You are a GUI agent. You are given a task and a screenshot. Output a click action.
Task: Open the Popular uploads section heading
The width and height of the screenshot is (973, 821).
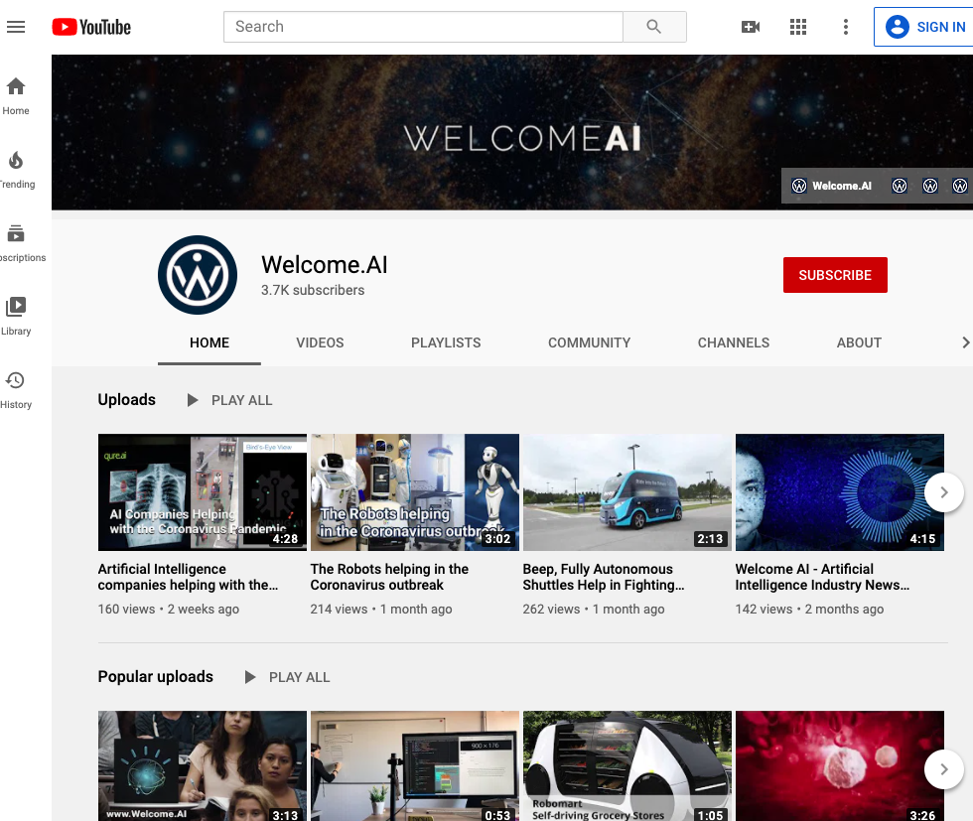click(155, 676)
